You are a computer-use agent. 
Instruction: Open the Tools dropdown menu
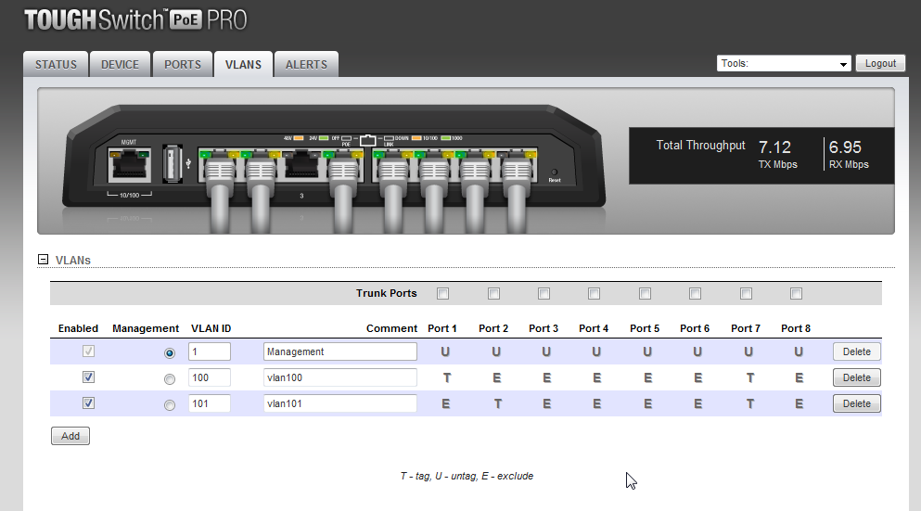[x=785, y=64]
